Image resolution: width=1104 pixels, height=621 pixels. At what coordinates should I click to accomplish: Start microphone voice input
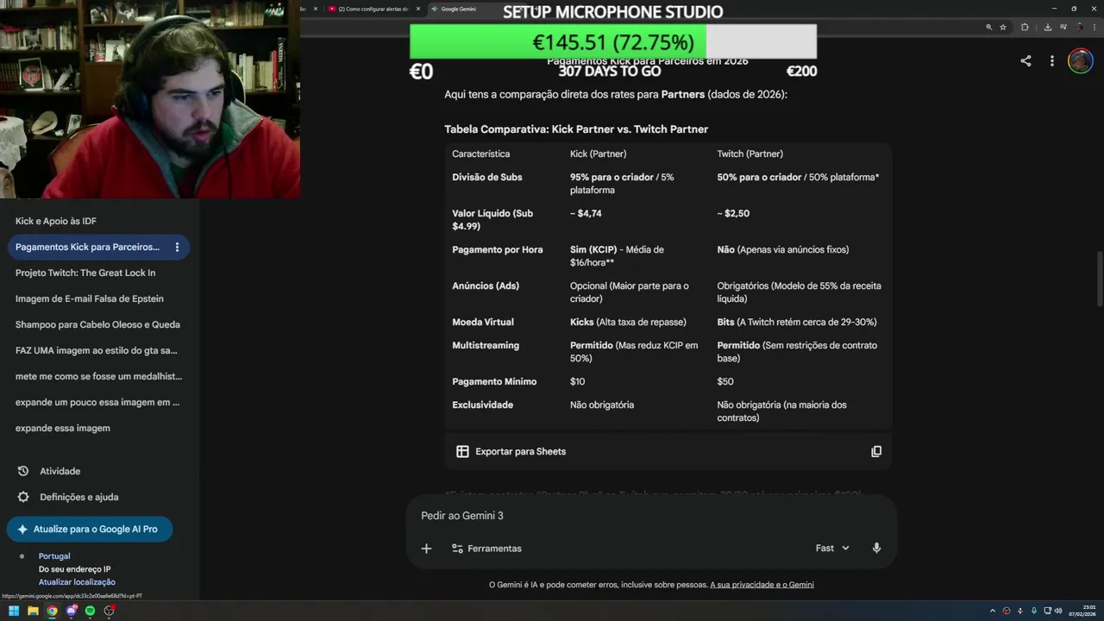(x=876, y=549)
